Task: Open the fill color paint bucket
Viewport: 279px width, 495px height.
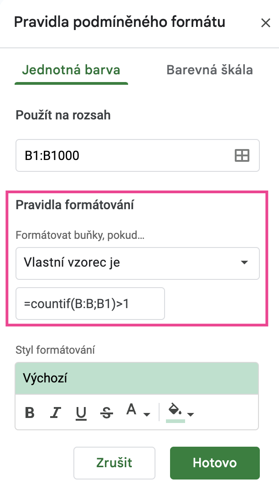Action: coord(175,410)
